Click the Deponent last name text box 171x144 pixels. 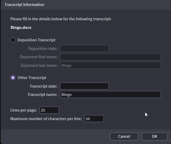tap(110, 66)
